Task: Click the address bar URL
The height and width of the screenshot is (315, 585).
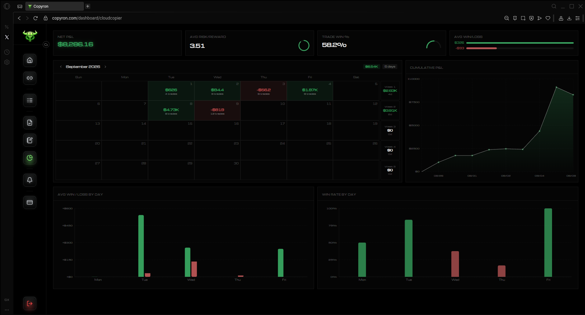Action: [x=87, y=18]
